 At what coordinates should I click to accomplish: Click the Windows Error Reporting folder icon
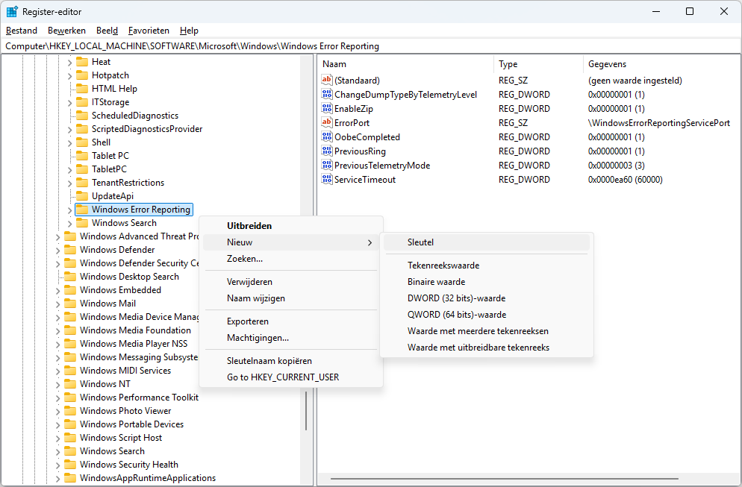pos(82,210)
